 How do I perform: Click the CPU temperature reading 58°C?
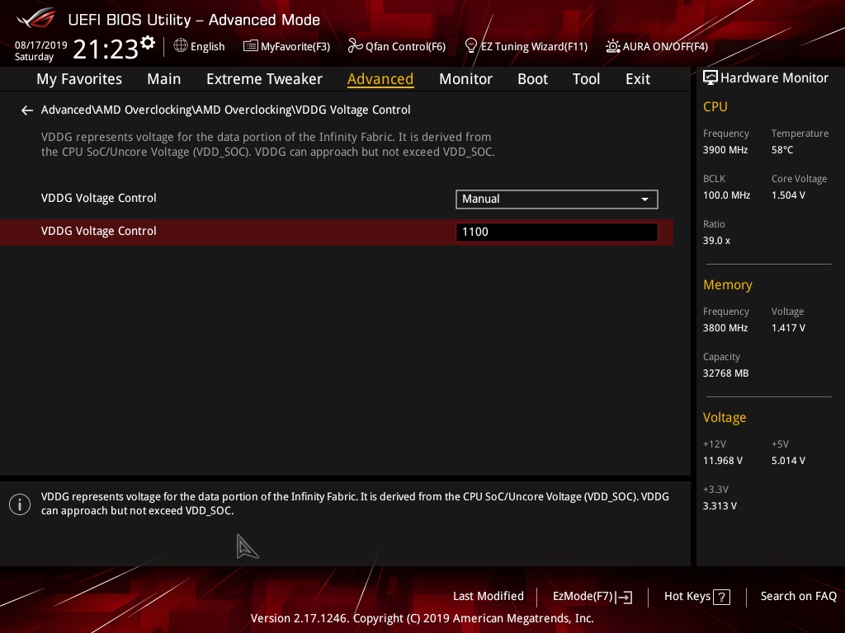click(x=782, y=150)
